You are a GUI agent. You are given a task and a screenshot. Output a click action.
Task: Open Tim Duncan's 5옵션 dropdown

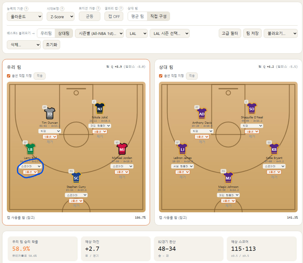pos(50,137)
